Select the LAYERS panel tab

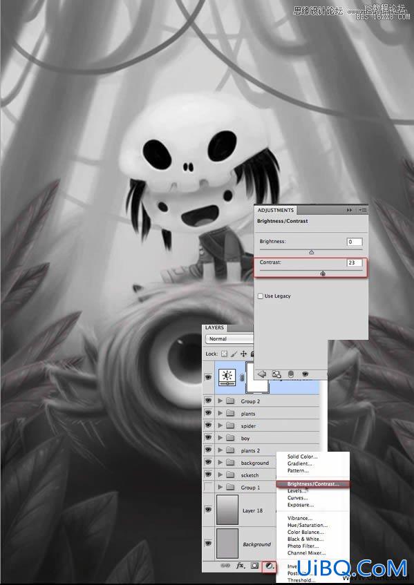[x=214, y=327]
